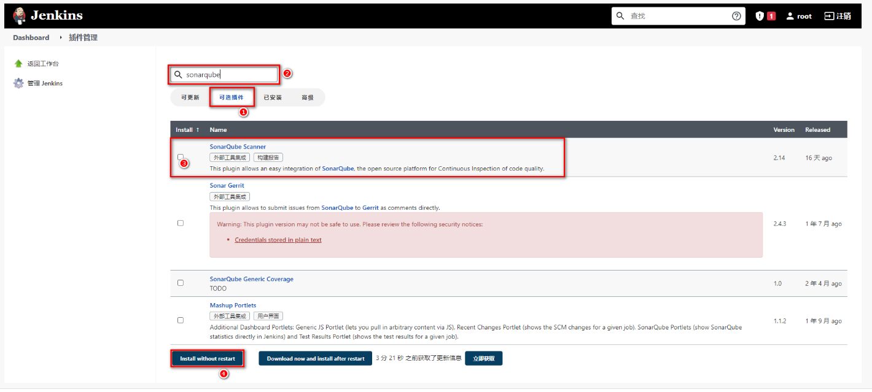Click version 2.14 for SonarQube Scanner
The height and width of the screenshot is (392, 872).
tap(779, 158)
